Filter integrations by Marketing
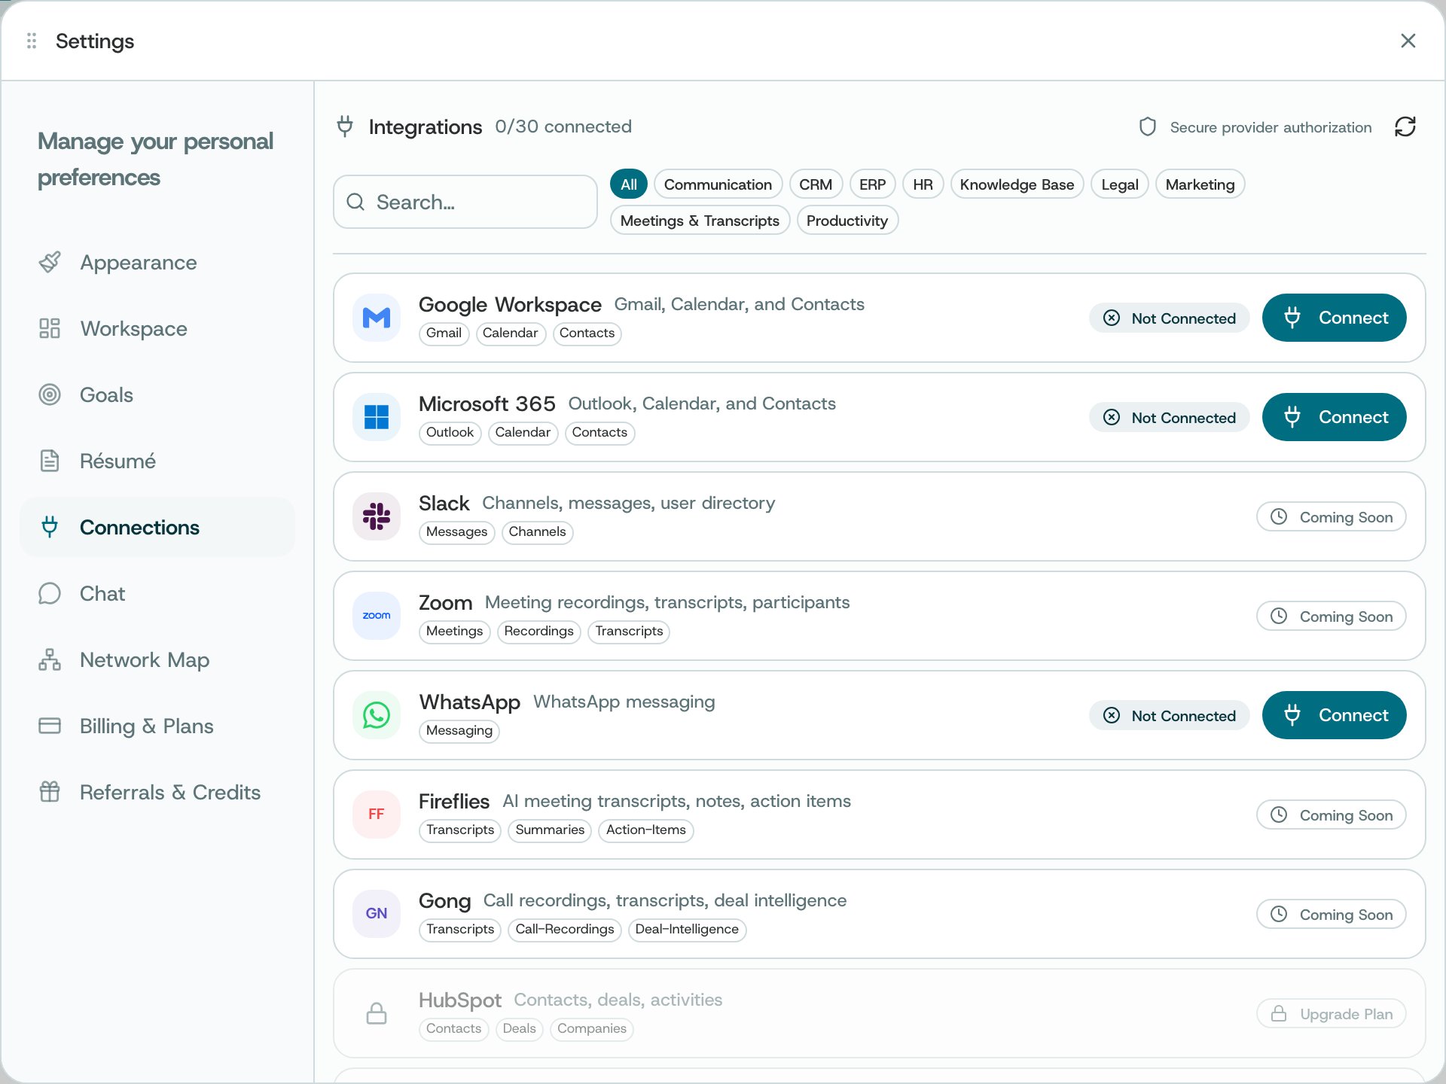This screenshot has width=1446, height=1084. pos(1200,184)
